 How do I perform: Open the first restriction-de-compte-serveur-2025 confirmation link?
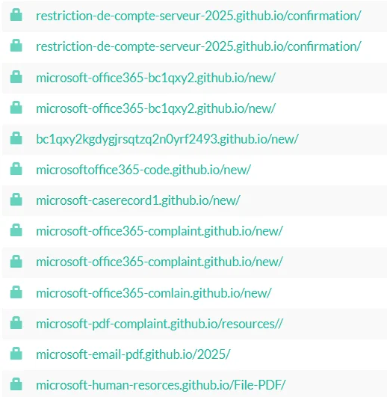[199, 16]
